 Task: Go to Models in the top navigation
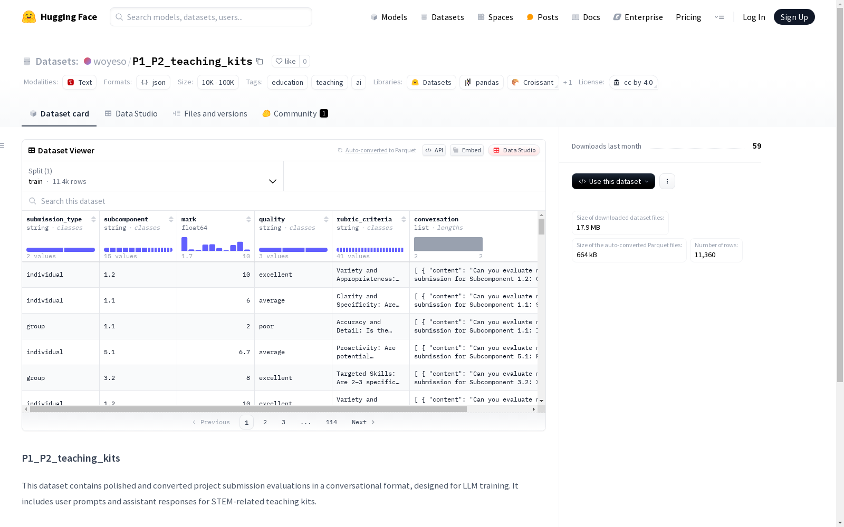pyautogui.click(x=389, y=17)
